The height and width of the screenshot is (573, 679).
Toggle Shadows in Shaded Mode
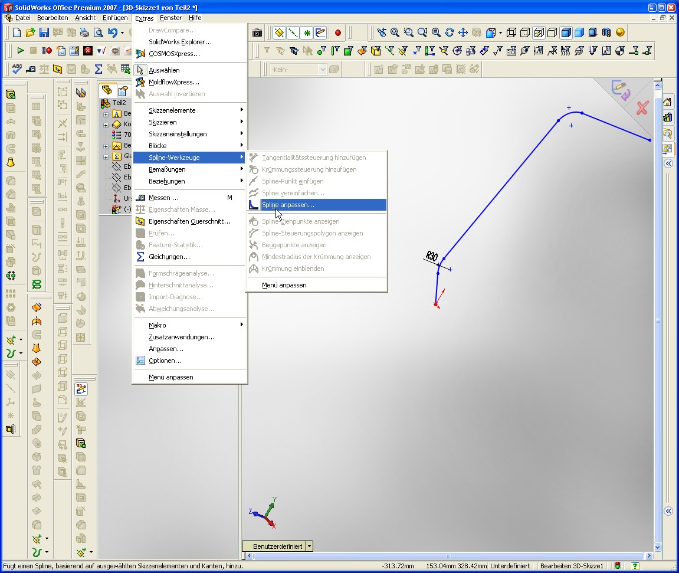pos(593,32)
